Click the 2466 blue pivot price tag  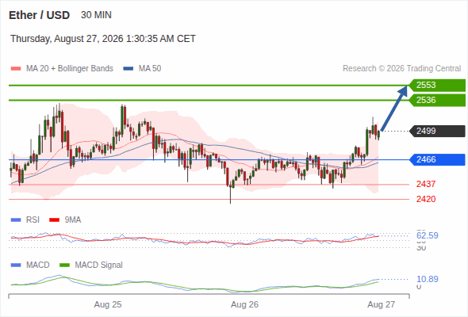click(x=437, y=159)
